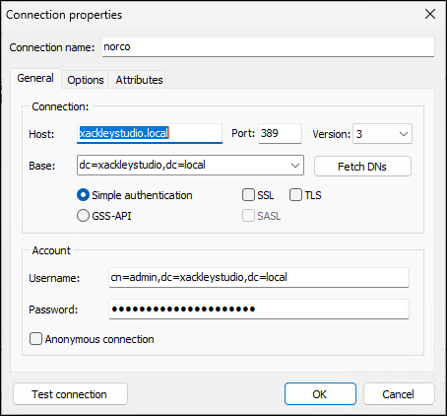447x416 pixels.
Task: Click the 'Connection name:' label
Action: [52, 47]
